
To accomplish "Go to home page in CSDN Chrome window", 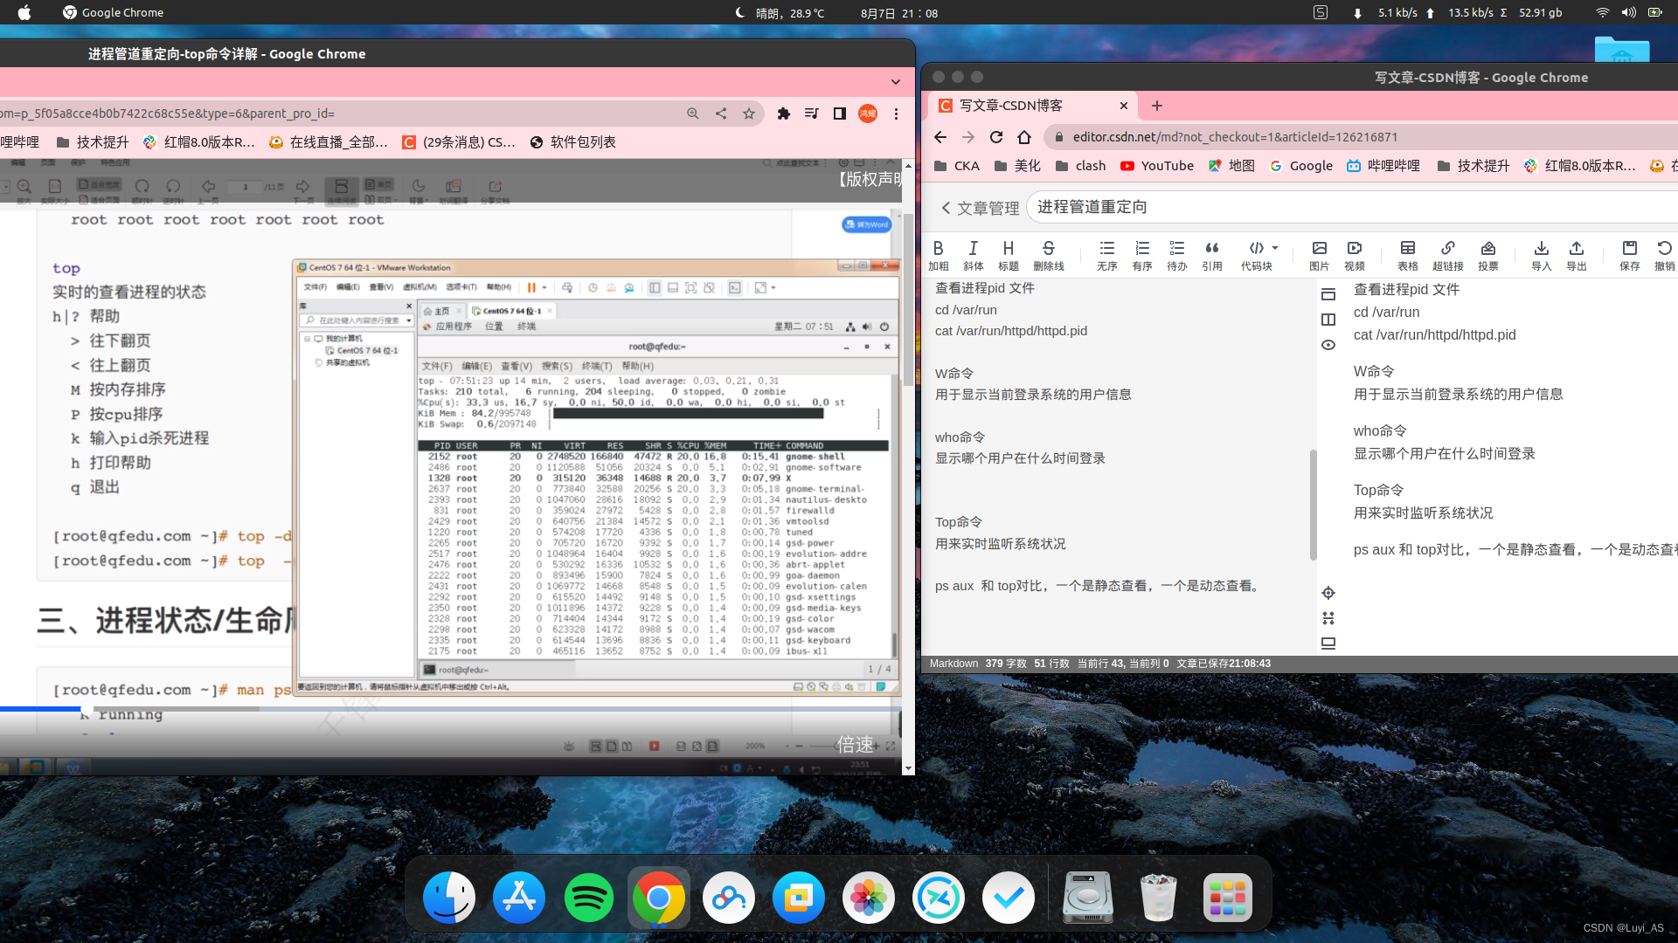I will [x=1024, y=137].
